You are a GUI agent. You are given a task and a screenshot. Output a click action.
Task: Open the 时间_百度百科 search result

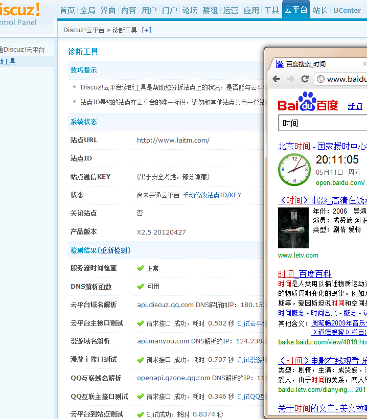(x=305, y=274)
